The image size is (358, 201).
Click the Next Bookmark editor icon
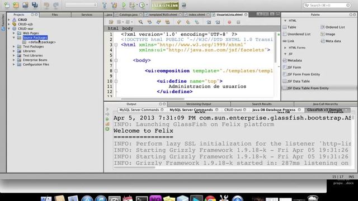[x=188, y=22]
